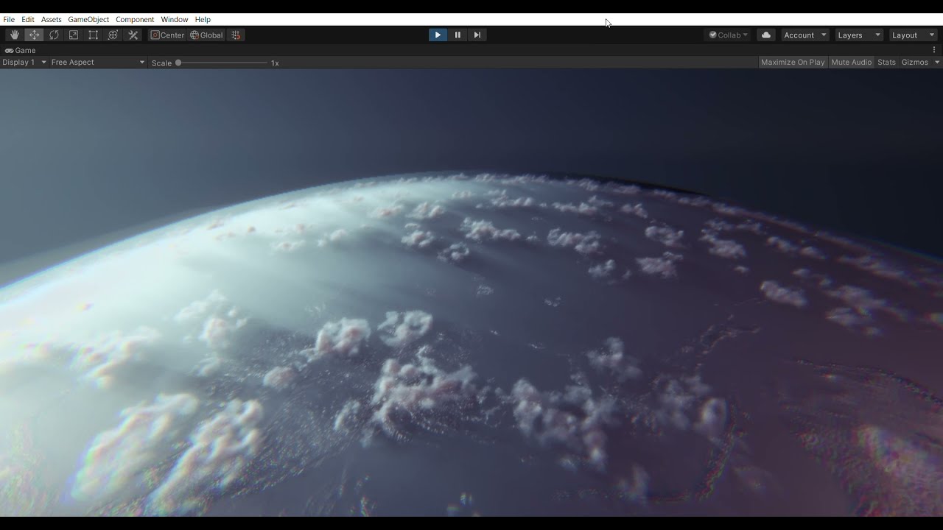Click the Game view planet render

click(x=471, y=293)
